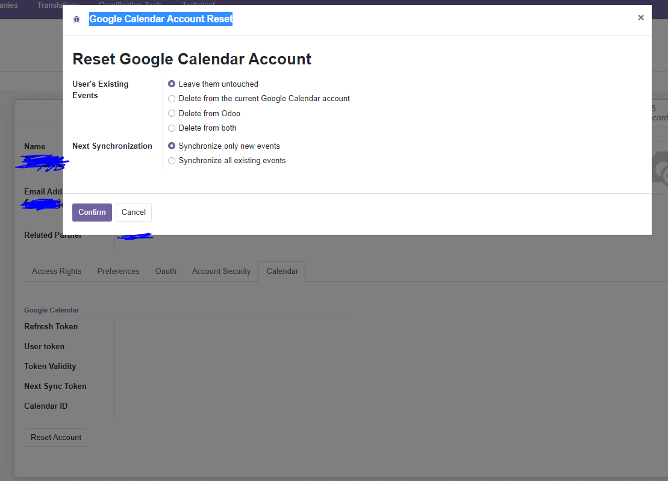
Task: Dismiss the dialog with the × button
Action: coord(641,17)
